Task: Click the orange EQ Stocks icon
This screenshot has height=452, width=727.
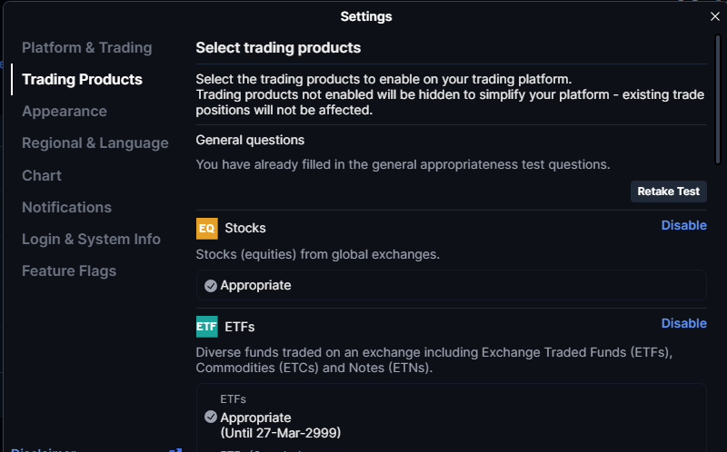Action: tap(207, 229)
